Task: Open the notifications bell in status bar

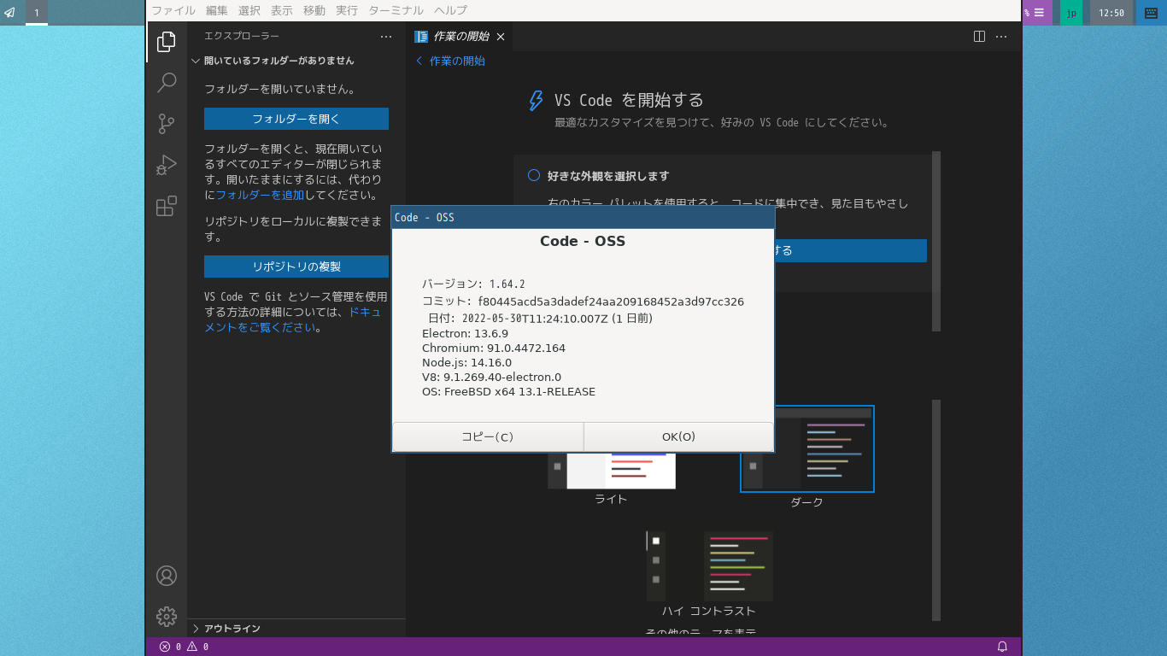Action: tap(1003, 647)
